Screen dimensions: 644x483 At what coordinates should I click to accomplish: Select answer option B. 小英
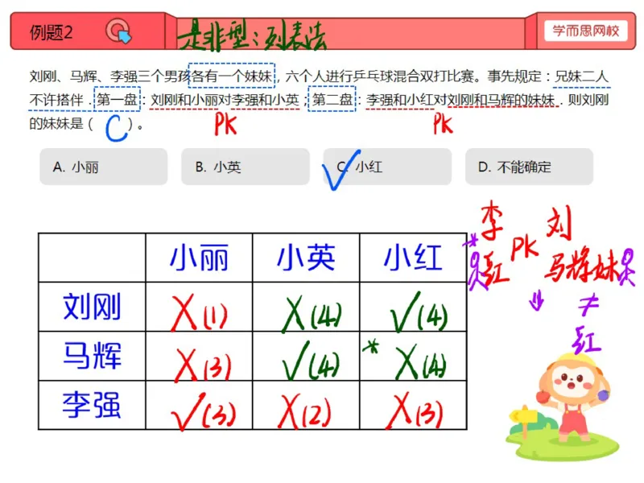246,167
